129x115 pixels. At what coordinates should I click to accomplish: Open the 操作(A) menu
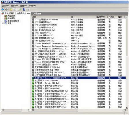14,6
